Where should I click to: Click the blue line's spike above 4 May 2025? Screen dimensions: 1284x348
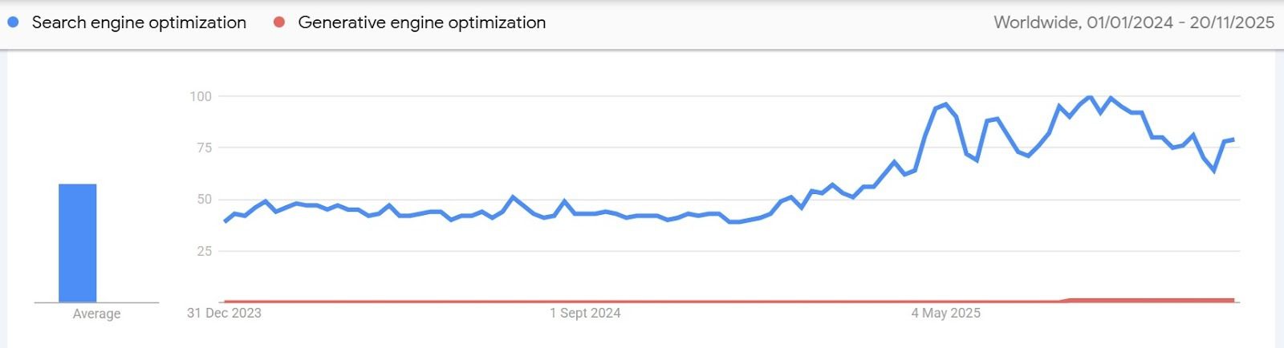tap(946, 104)
